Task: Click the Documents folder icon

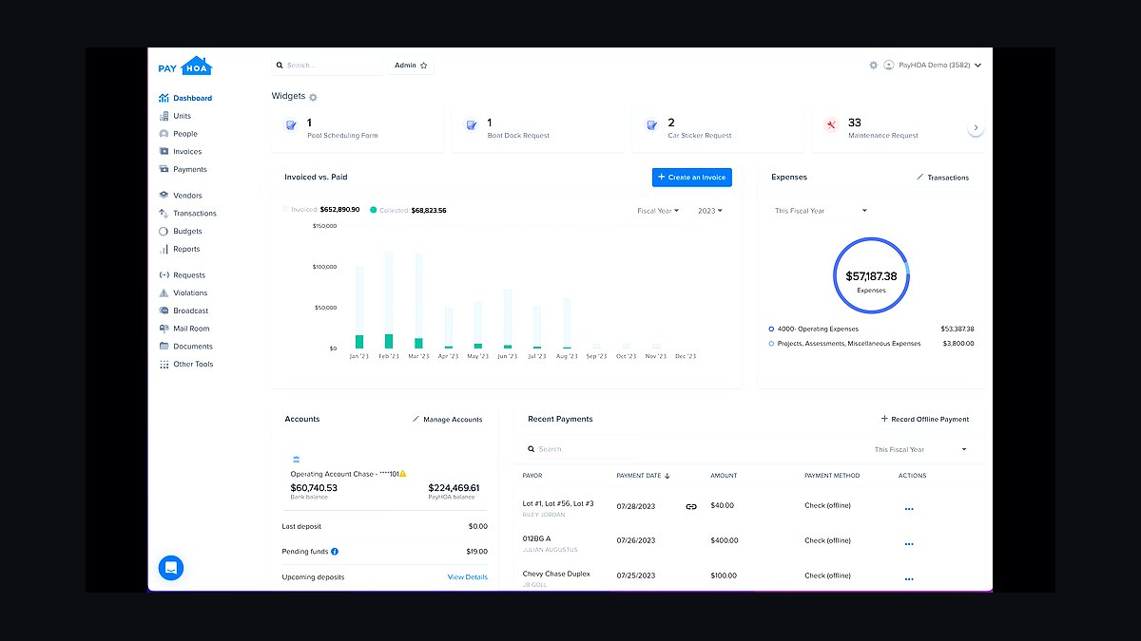Action: click(x=164, y=346)
